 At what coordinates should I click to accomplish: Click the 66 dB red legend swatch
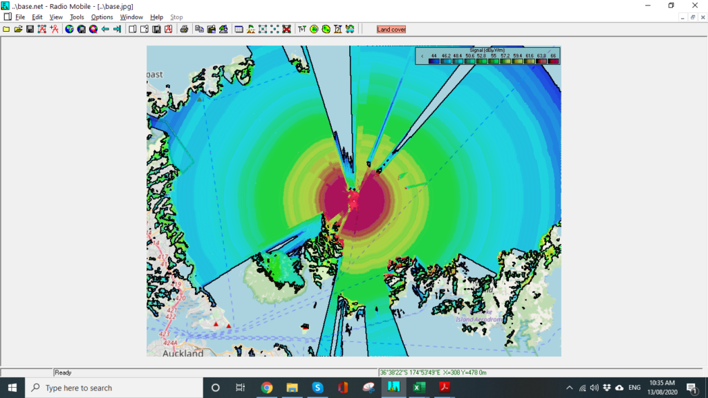[x=553, y=61]
